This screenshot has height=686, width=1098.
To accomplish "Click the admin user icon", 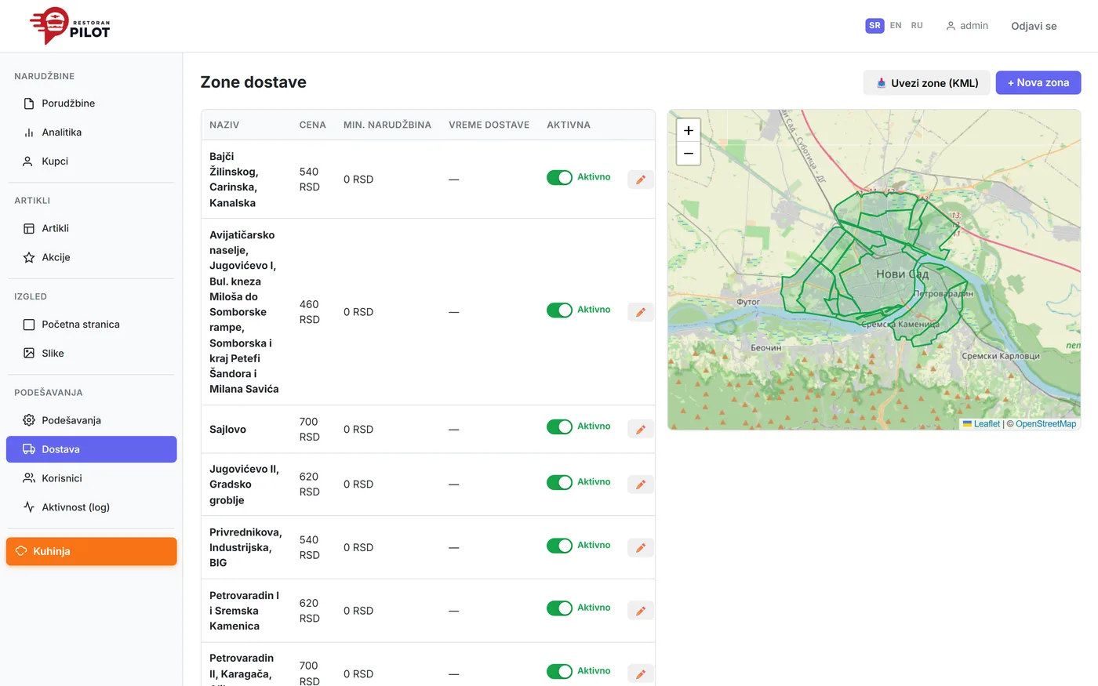I will point(951,26).
